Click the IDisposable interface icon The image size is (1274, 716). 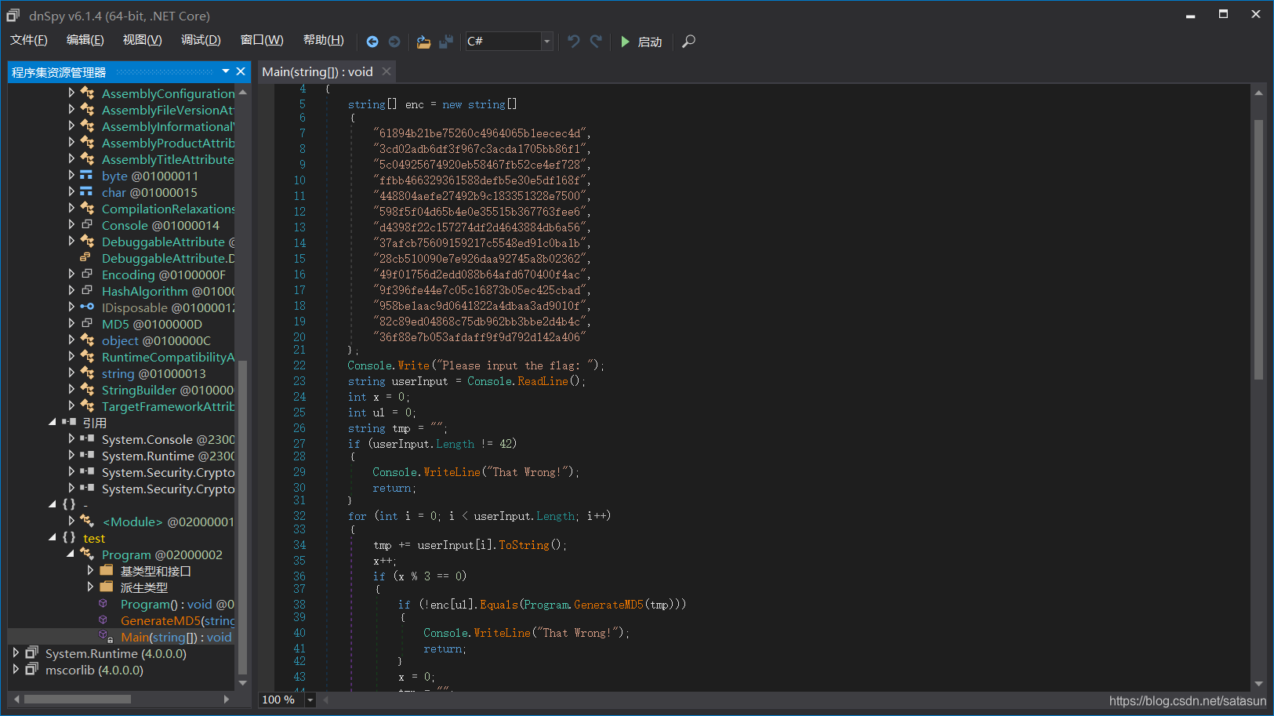click(87, 307)
